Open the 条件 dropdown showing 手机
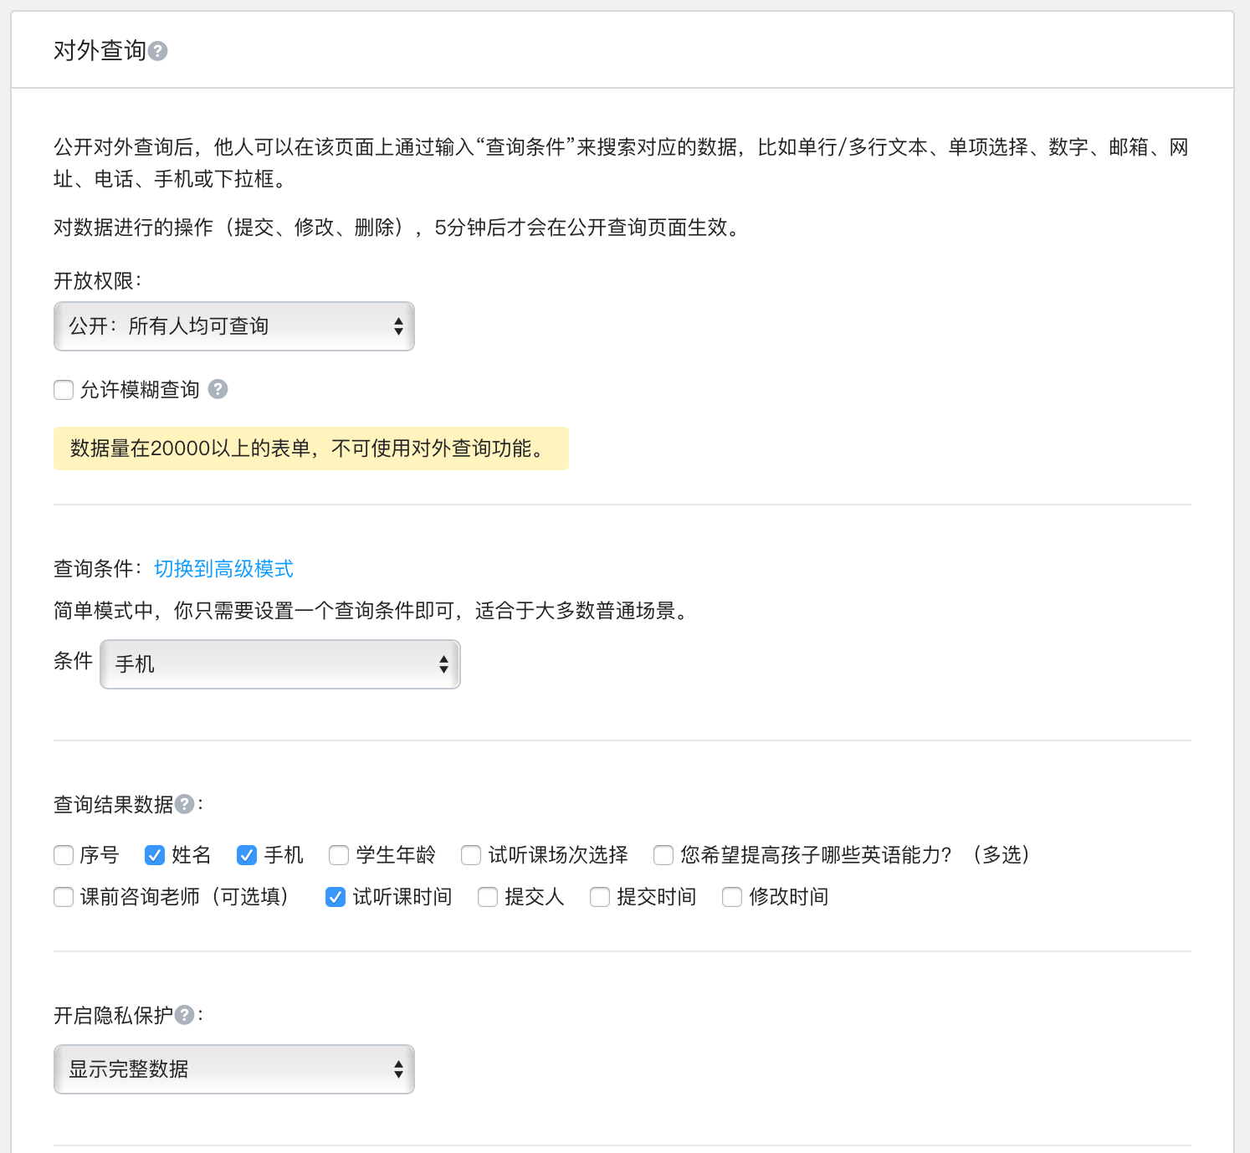This screenshot has width=1250, height=1153. click(x=280, y=664)
